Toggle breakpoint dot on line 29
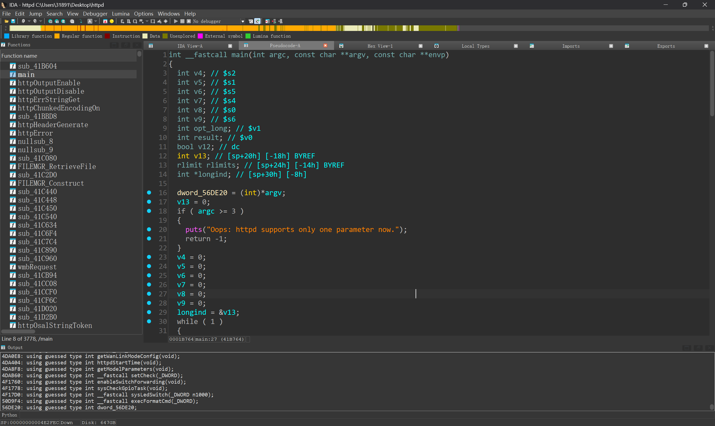The height and width of the screenshot is (426, 715). tap(149, 312)
